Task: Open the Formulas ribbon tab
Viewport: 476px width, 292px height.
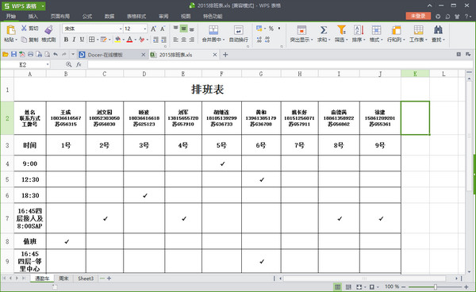Action: [87, 17]
